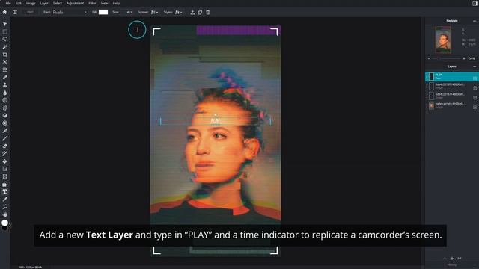Click the text tool icon in options bar
The image size is (479, 269).
coord(15,12)
